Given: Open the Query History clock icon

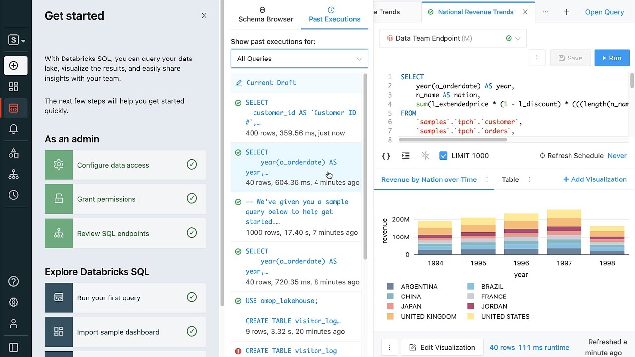Looking at the screenshot, I should pyautogui.click(x=14, y=195).
